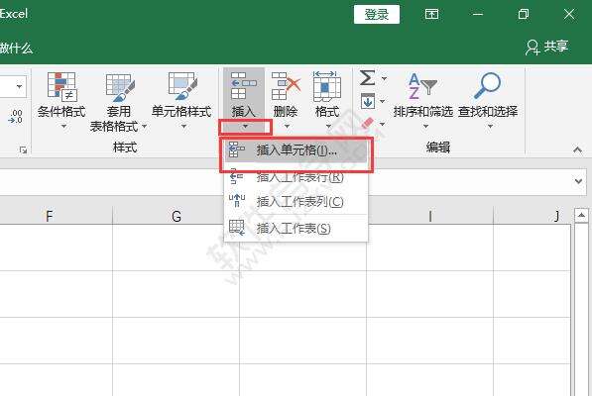Open the Format (格式) cells icon
The height and width of the screenshot is (396, 592).
327,86
